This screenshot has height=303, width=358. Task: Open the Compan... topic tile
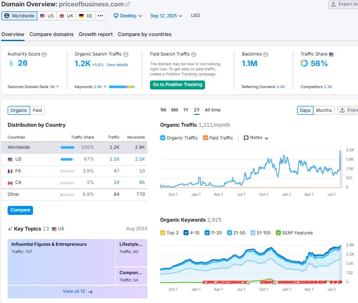point(131,276)
